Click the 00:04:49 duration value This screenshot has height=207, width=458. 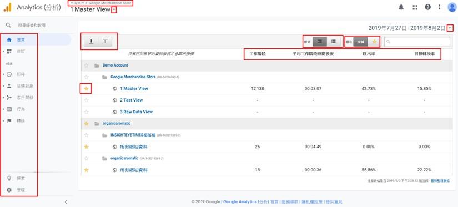coord(313,147)
